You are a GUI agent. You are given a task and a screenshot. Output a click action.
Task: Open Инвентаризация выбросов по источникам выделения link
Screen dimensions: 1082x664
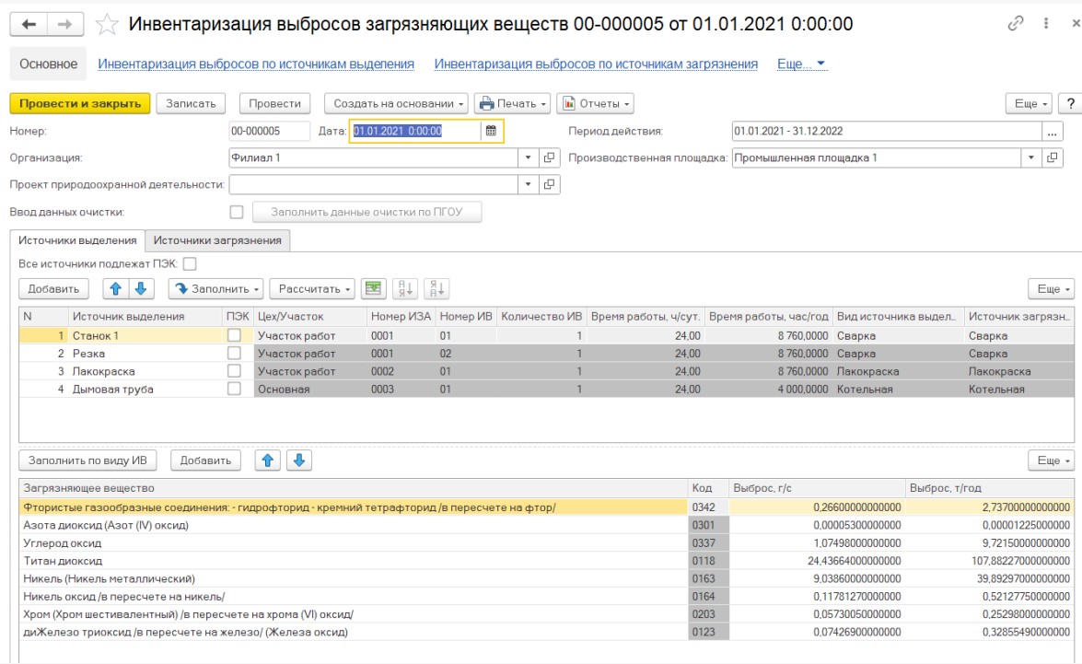pyautogui.click(x=256, y=64)
